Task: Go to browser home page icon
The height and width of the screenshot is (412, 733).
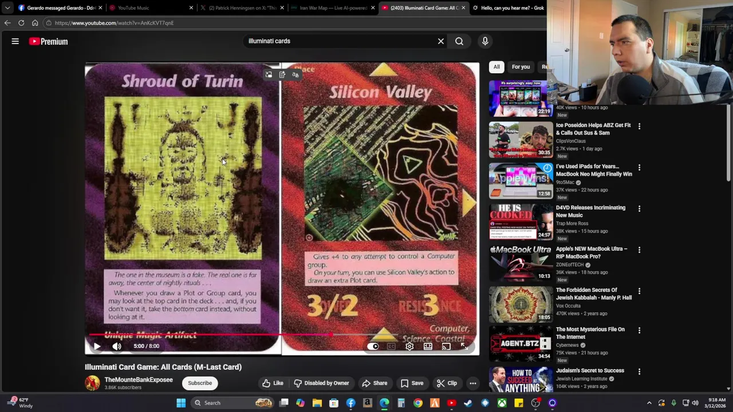Action: [x=35, y=23]
